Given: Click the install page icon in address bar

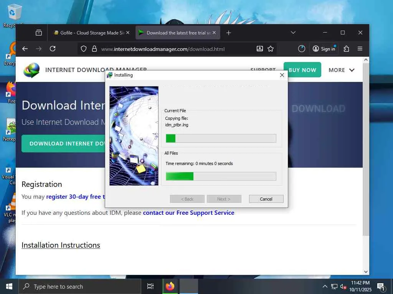Looking at the screenshot, I should [260, 49].
